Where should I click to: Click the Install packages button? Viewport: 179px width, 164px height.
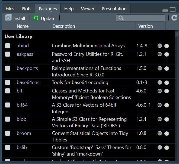click(x=15, y=18)
